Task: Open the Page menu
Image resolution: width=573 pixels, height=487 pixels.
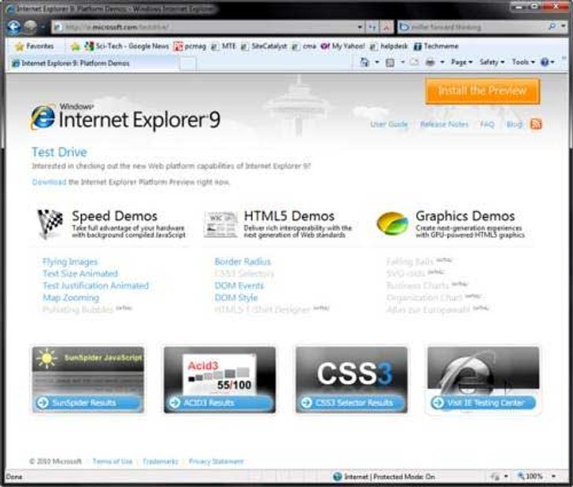Action: [461, 62]
